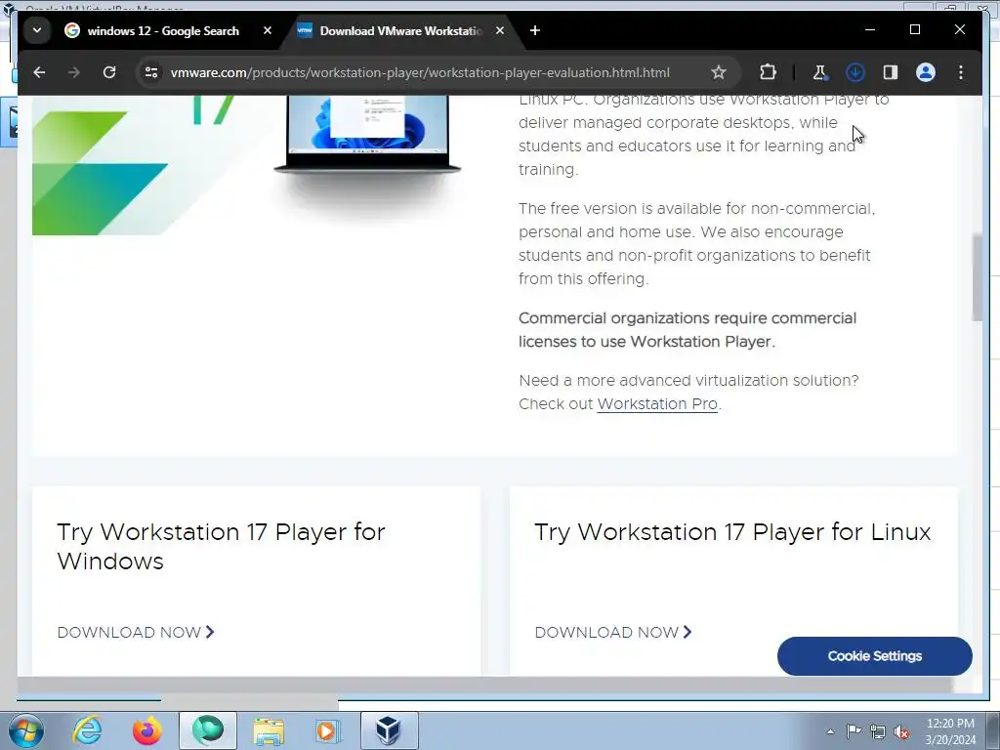Click the Windows 11 laptop image
This screenshot has height=750, width=1000.
tap(367, 135)
